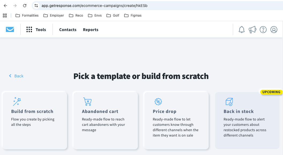Click the percent badge icon on Price drop
This screenshot has width=283, height=155.
[x=158, y=102]
